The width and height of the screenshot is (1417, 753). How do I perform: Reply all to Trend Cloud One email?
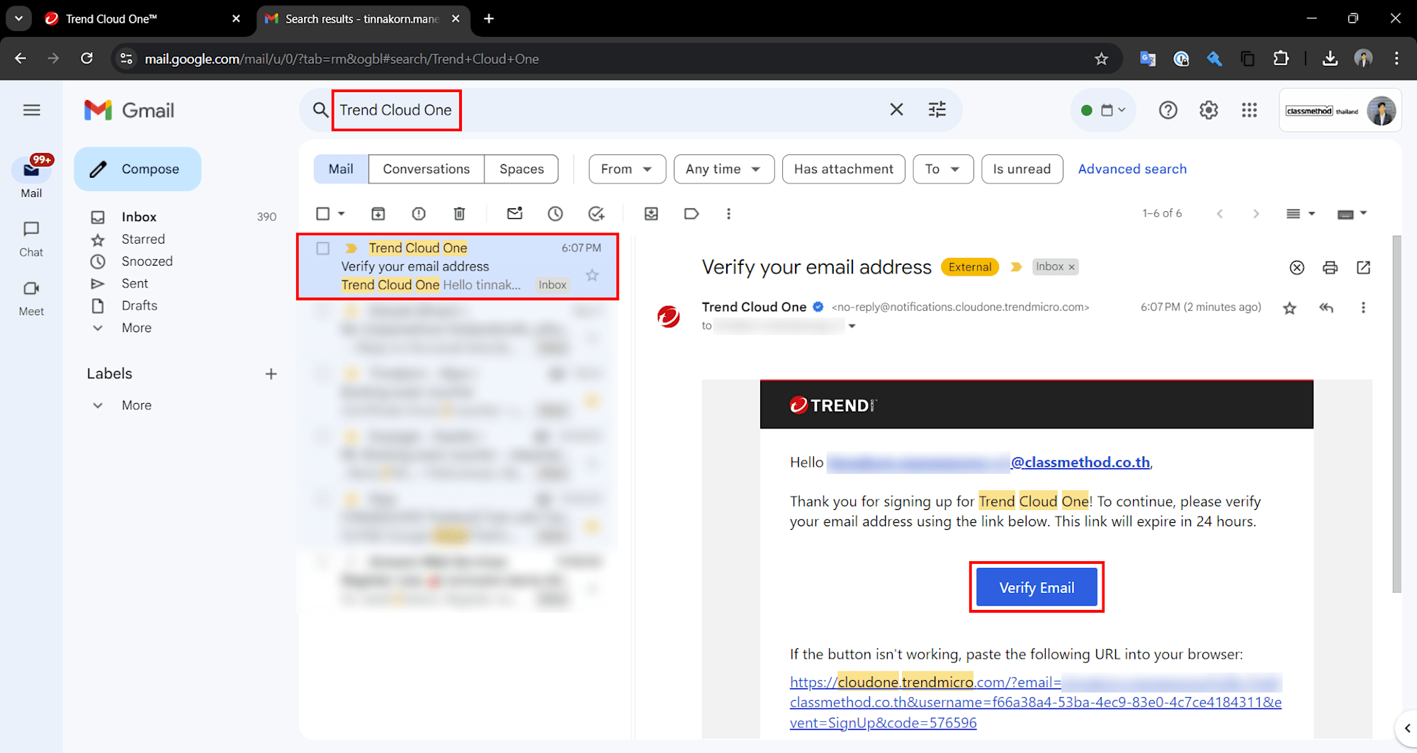pos(1326,307)
